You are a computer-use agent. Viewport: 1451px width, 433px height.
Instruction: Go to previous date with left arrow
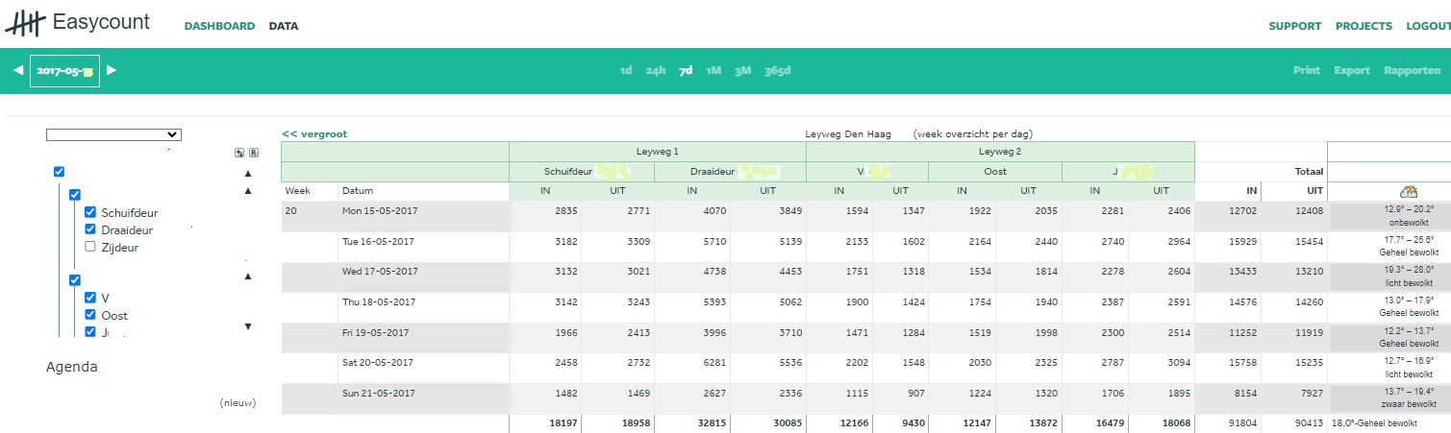click(x=18, y=70)
